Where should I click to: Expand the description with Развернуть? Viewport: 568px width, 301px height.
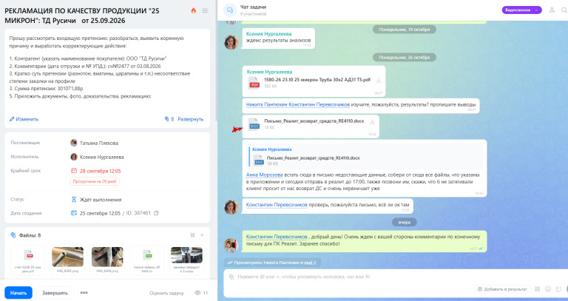190,119
